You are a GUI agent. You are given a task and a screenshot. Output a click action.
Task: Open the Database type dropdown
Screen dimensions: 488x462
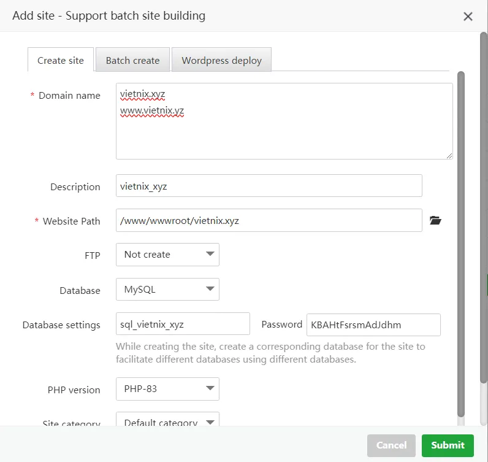(x=167, y=290)
